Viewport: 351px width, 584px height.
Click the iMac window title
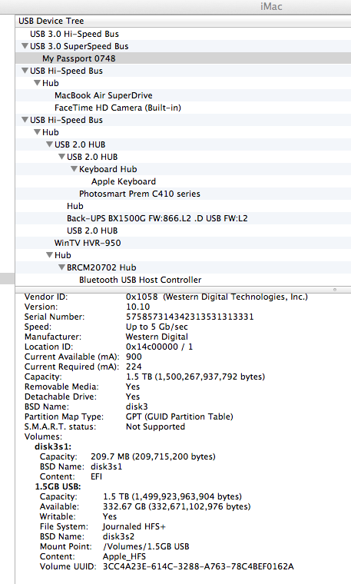[271, 6]
